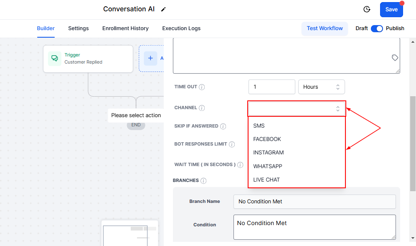
Task: Click plus icon to add trigger
Action: [150, 58]
